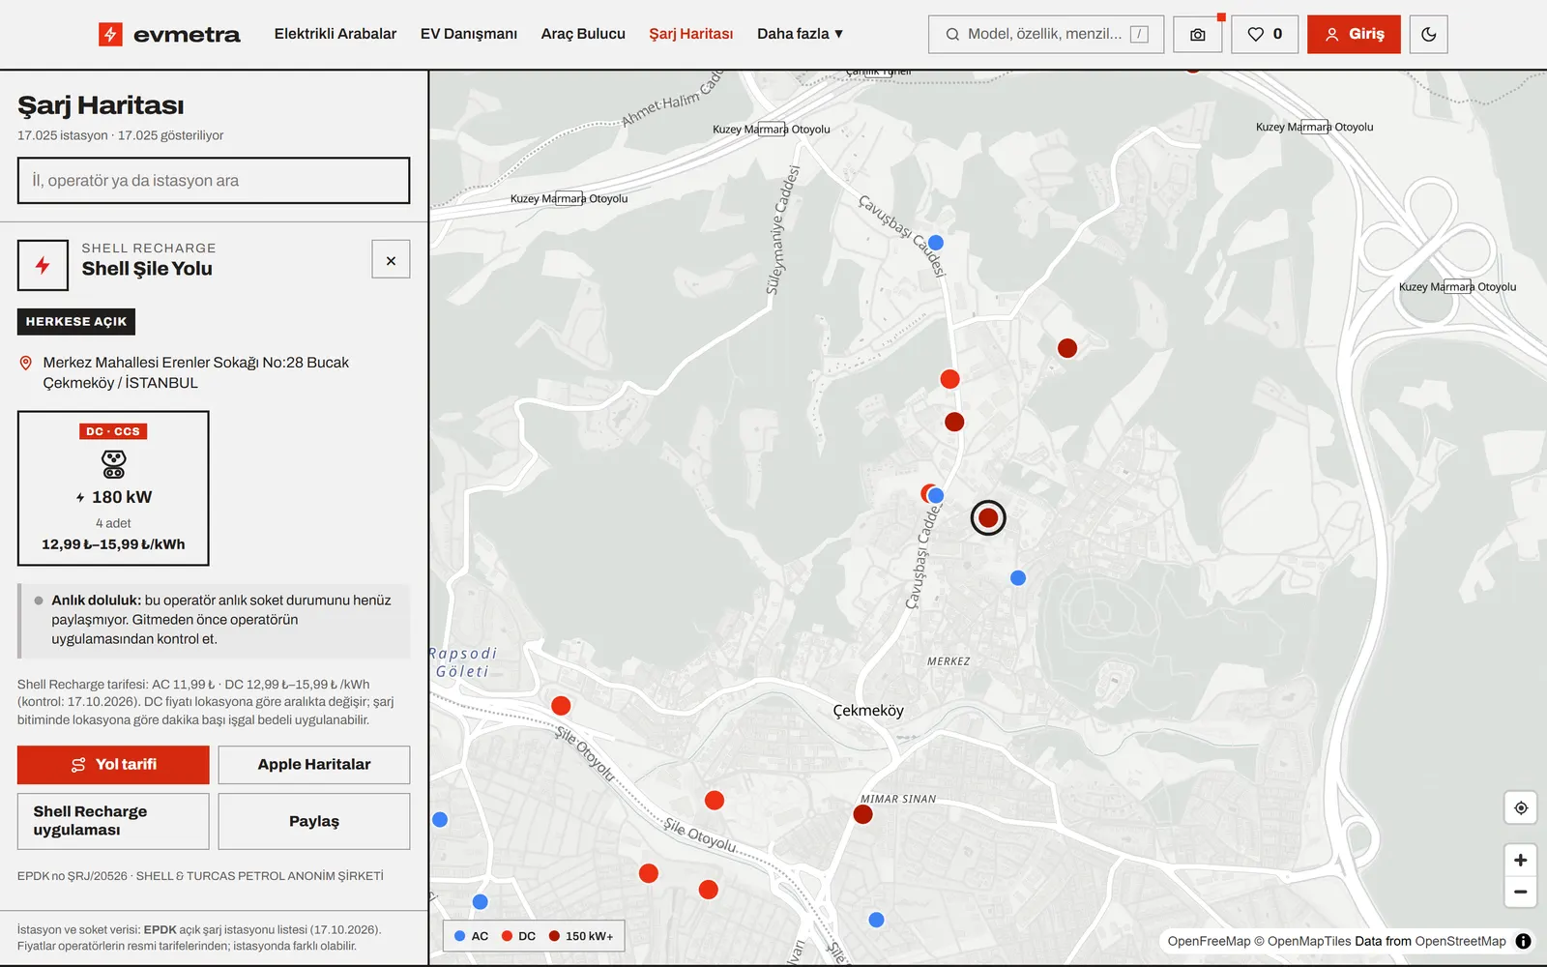The image size is (1547, 967).
Task: Click the Giriş login button
Action: tap(1354, 35)
